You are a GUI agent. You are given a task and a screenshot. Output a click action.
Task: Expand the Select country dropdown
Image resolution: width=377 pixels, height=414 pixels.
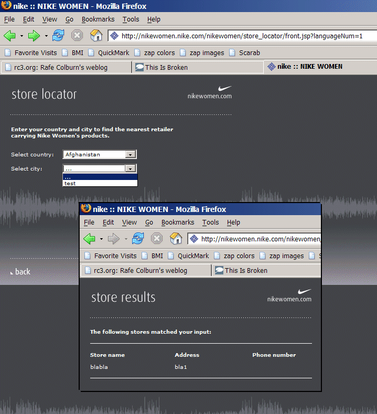pyautogui.click(x=100, y=154)
